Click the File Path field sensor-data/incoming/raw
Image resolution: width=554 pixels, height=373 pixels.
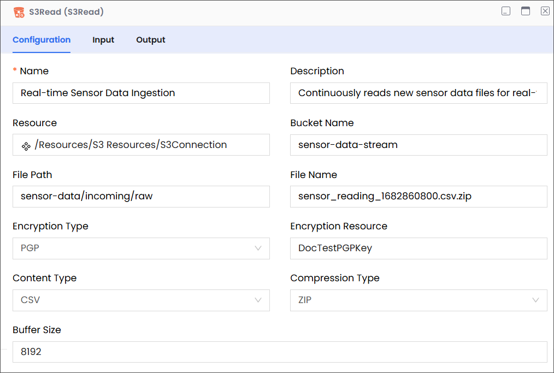click(x=141, y=197)
